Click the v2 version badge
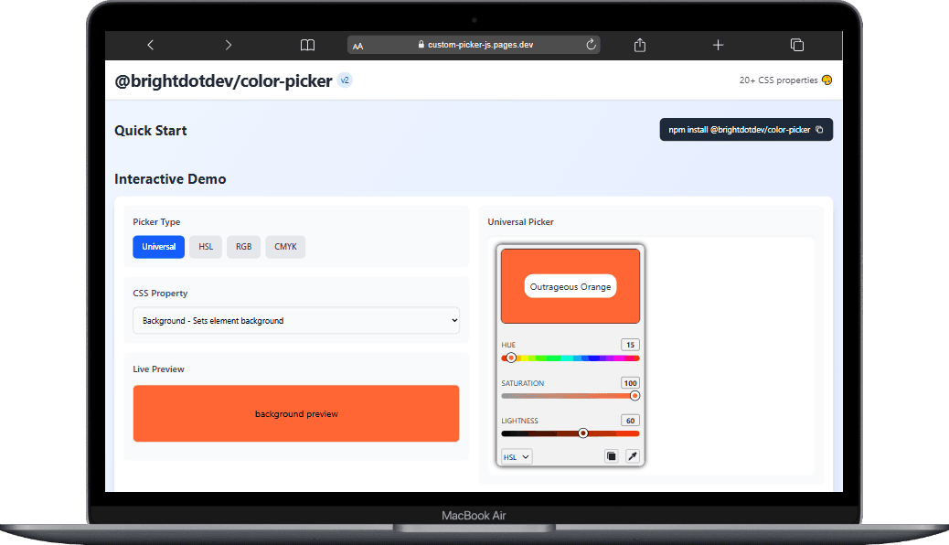The image size is (949, 545). 345,80
